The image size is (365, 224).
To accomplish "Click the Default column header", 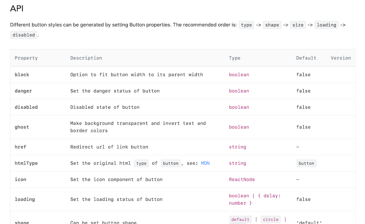I will click(306, 58).
